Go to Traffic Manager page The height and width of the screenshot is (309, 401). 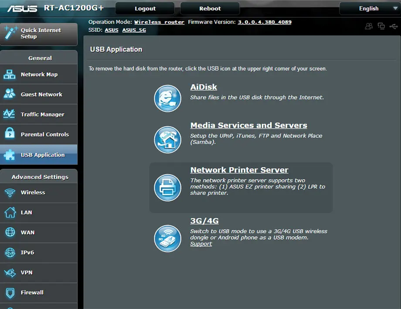point(39,114)
